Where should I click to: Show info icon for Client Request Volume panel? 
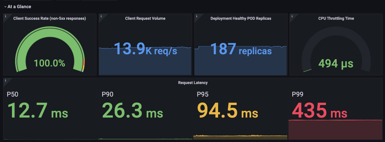coord(101,16)
